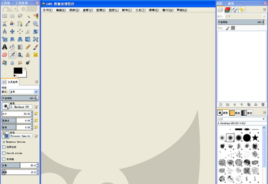Check the last checkbox under Smooth stroke

(x=4, y=159)
